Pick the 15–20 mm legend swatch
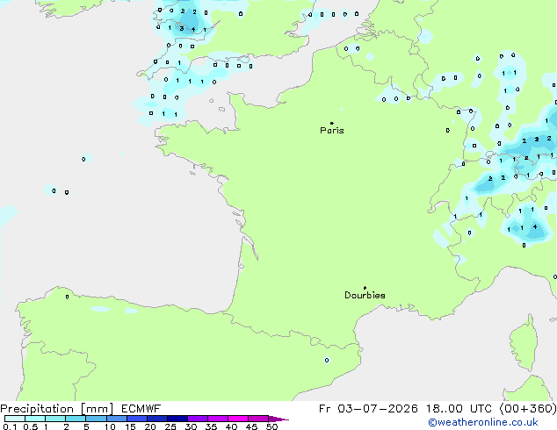Viewport: 557px width, 430px height. (137, 419)
